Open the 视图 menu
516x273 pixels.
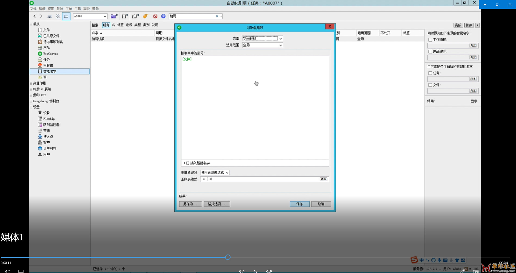[x=51, y=9]
